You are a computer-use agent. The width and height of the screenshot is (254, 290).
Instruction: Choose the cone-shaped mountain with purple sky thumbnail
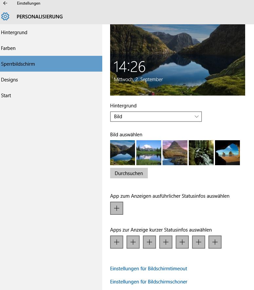click(175, 153)
